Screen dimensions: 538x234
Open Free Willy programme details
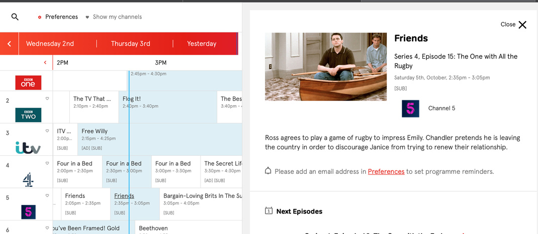(x=160, y=140)
